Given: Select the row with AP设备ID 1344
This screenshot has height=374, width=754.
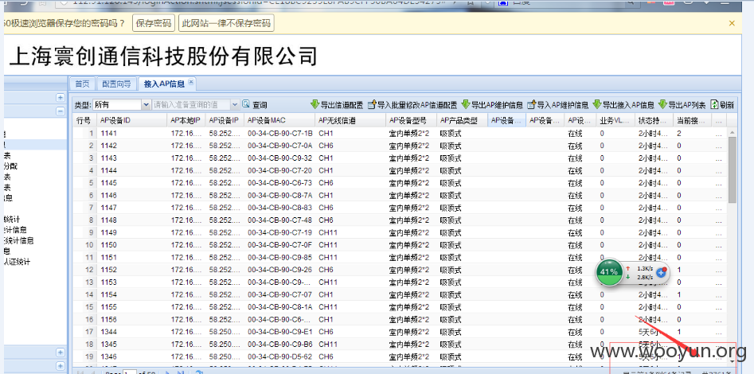Looking at the screenshot, I should tap(400, 332).
